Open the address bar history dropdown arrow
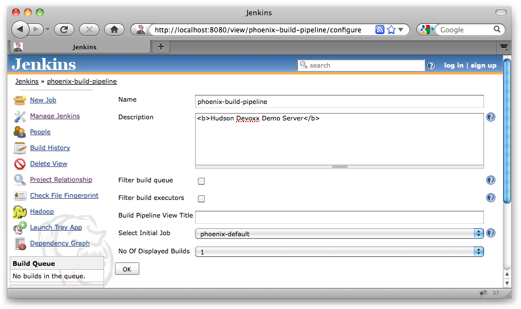 [x=401, y=30]
